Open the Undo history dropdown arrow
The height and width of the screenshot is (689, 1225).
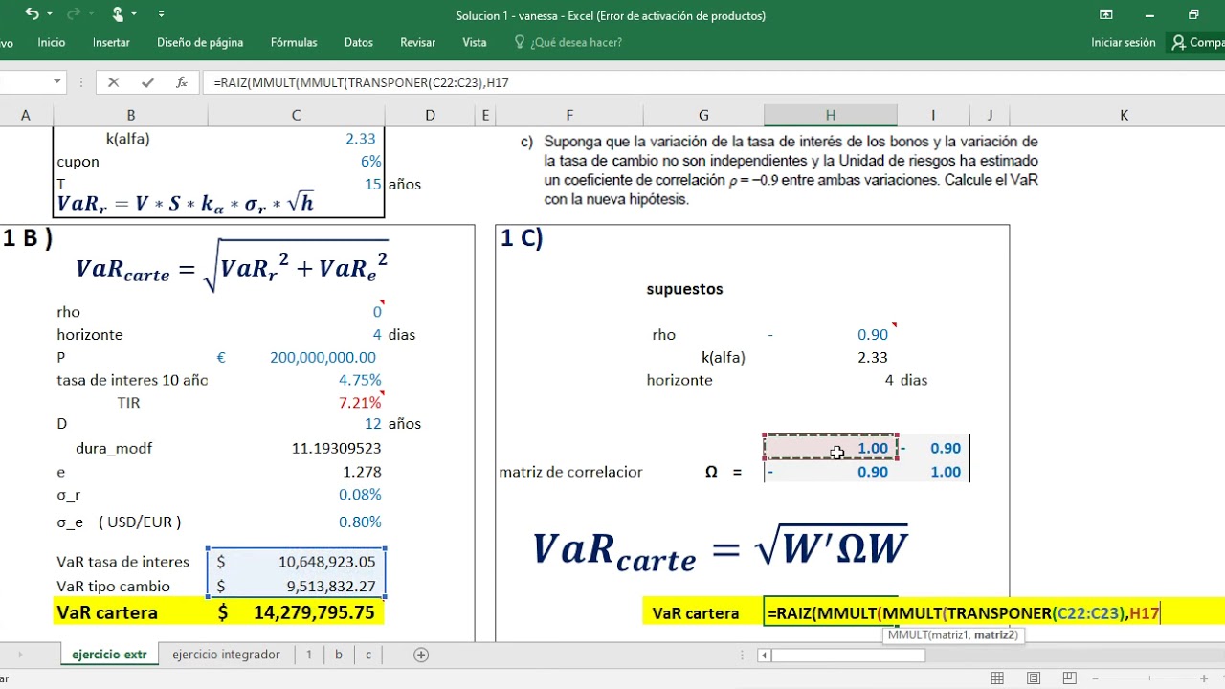click(x=49, y=14)
